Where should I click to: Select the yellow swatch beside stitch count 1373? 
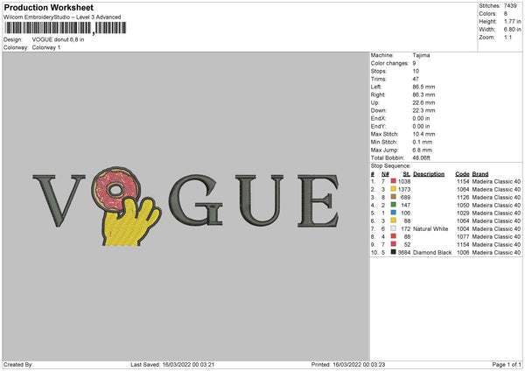(x=394, y=189)
